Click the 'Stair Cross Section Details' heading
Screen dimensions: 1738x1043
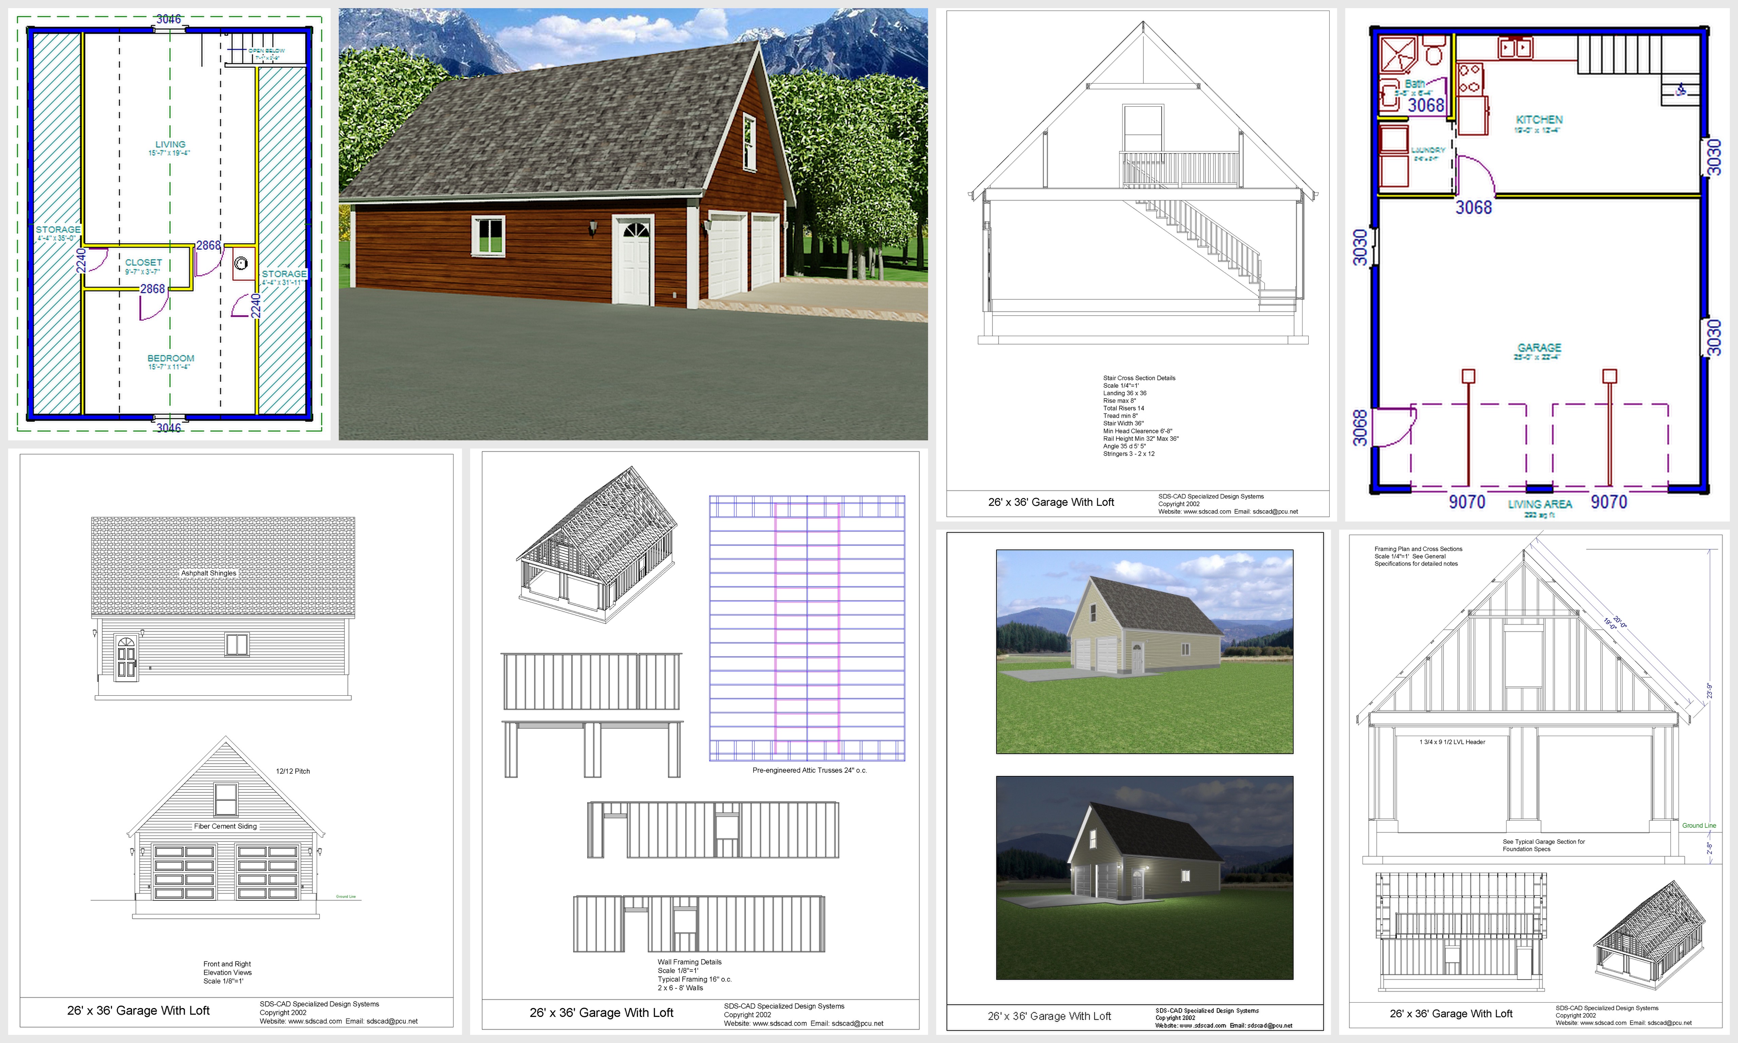click(1139, 378)
